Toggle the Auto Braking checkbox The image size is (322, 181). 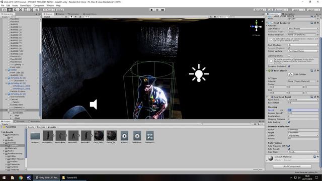pyautogui.click(x=289, y=122)
